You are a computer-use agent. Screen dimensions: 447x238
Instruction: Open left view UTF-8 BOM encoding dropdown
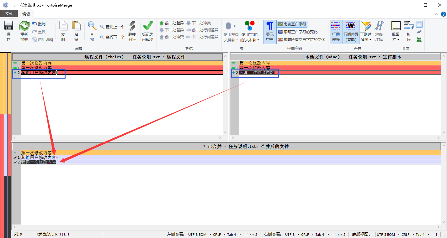click(x=198, y=235)
